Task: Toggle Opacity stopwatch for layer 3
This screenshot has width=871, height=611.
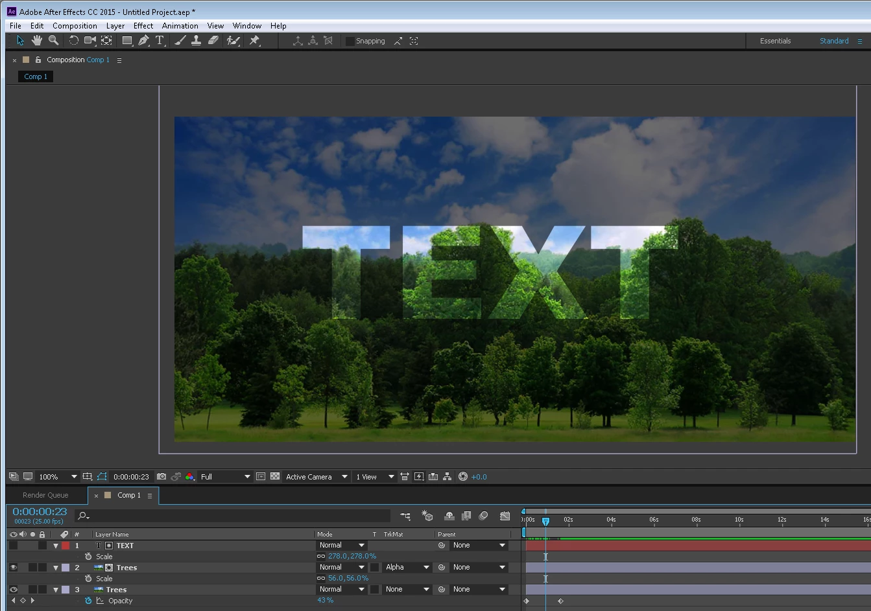Action: point(88,601)
